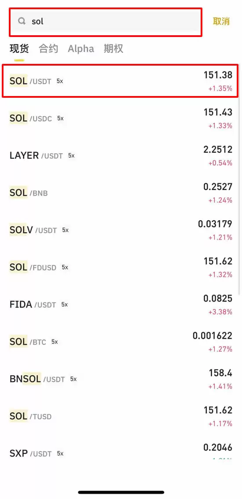The image size is (242, 499).
Task: Open the 期权 options tab
Action: (x=113, y=49)
